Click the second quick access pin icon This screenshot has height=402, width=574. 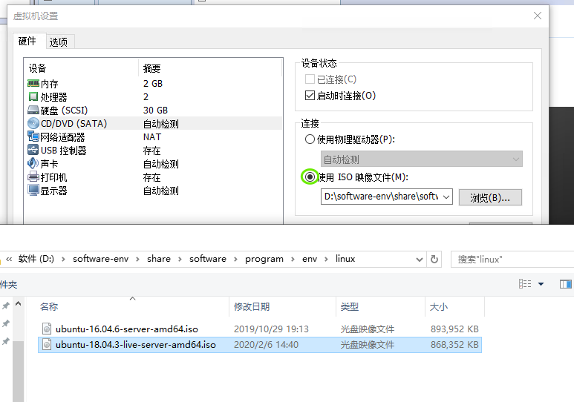tap(6, 323)
